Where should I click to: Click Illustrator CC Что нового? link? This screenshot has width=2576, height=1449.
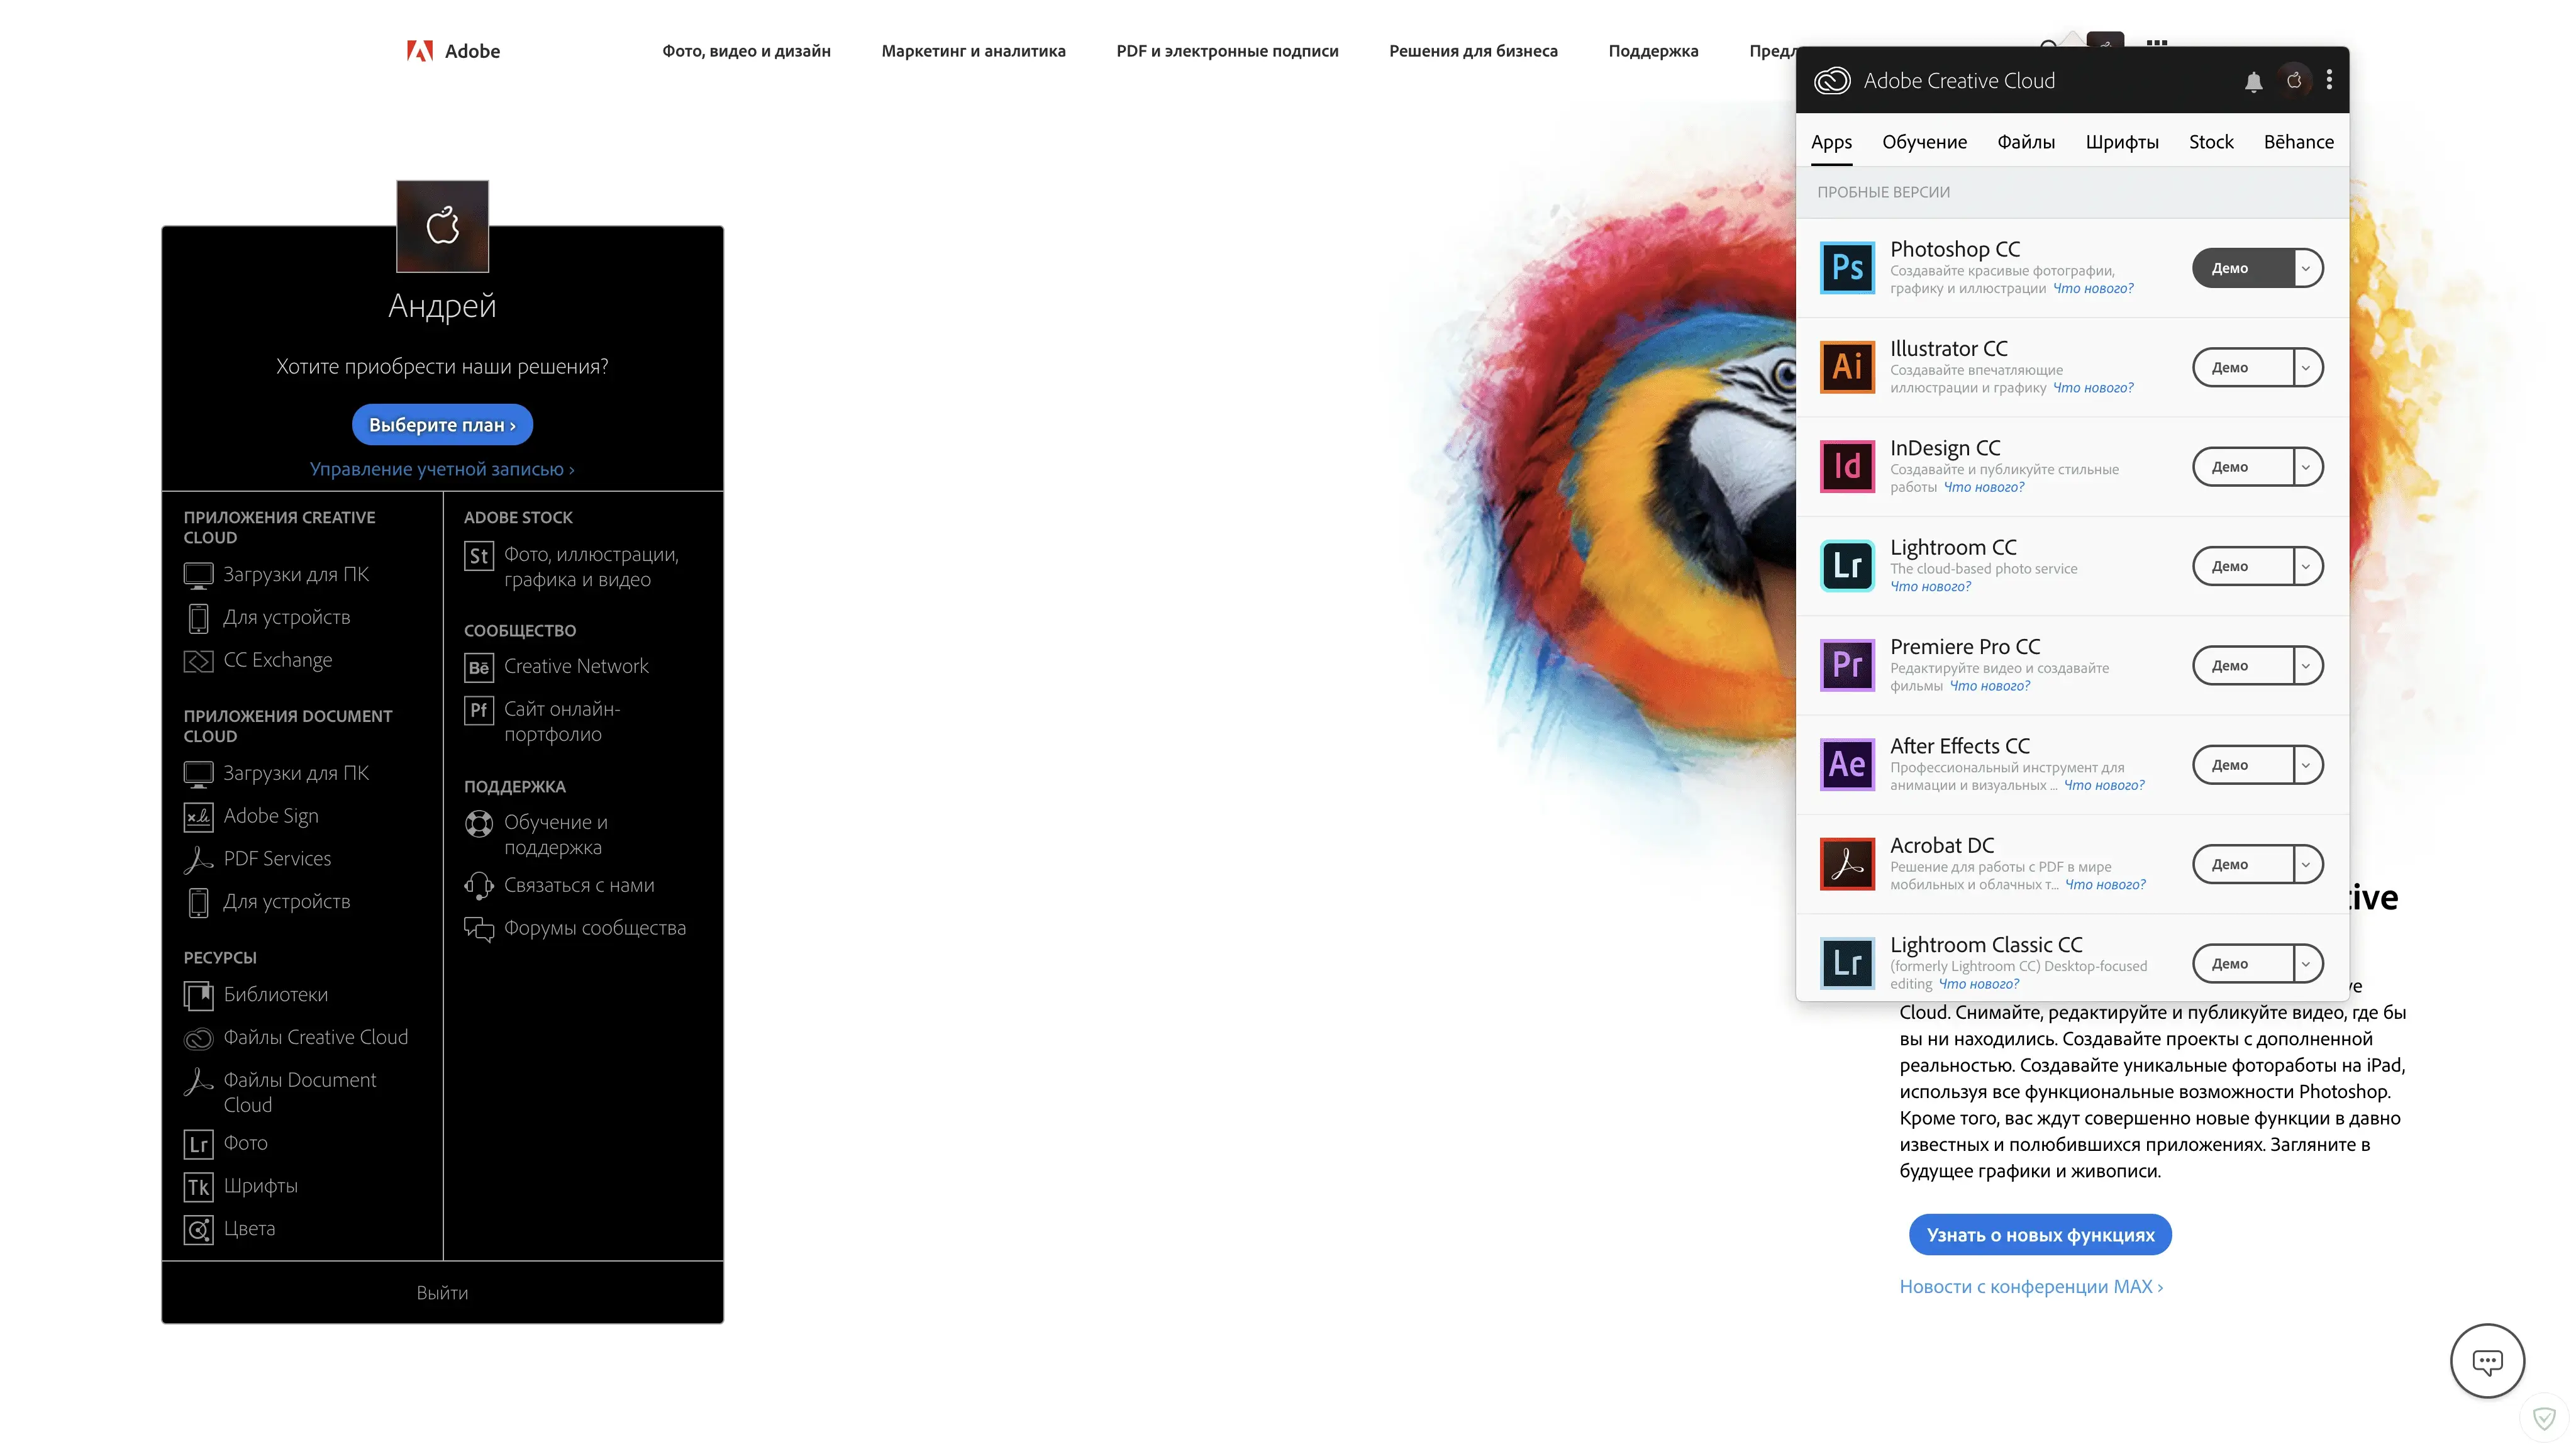[x=2093, y=388]
